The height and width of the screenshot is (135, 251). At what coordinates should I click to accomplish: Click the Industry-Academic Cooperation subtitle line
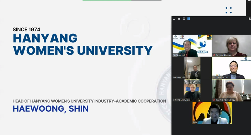89,101
